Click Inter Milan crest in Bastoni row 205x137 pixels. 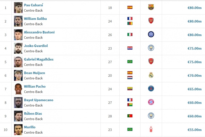coord(151,35)
